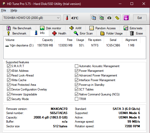Click the 1 MB alignment cell

click(131, 45)
